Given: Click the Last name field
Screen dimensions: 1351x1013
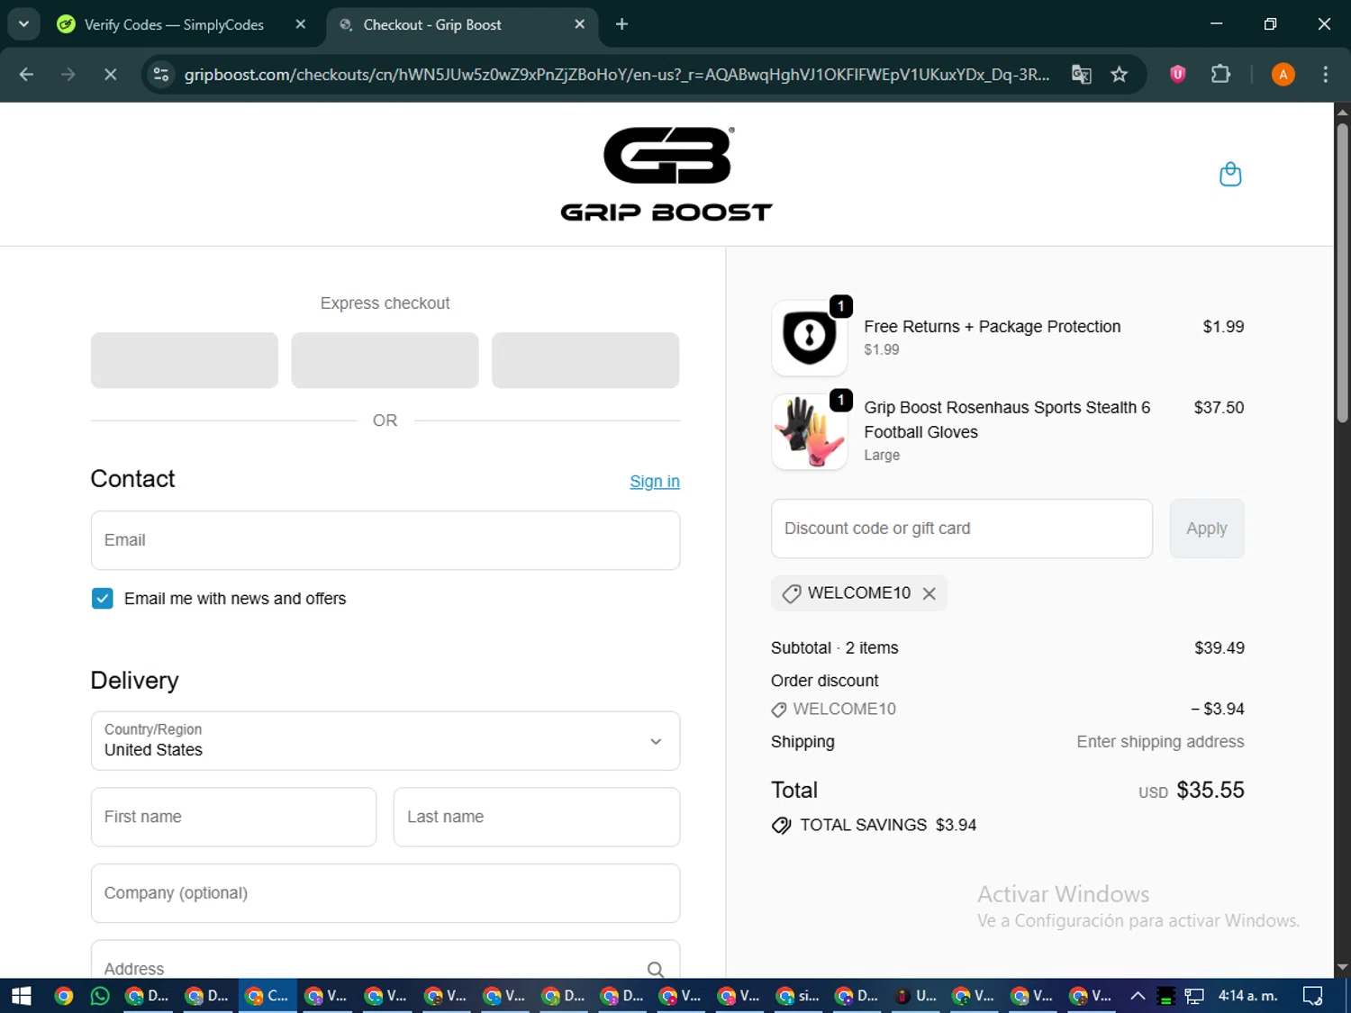Looking at the screenshot, I should 537,817.
